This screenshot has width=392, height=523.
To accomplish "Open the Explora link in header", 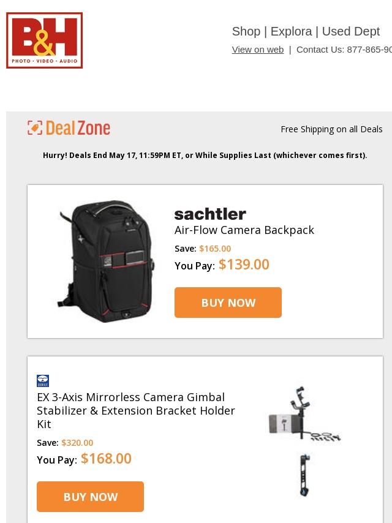I will (292, 31).
